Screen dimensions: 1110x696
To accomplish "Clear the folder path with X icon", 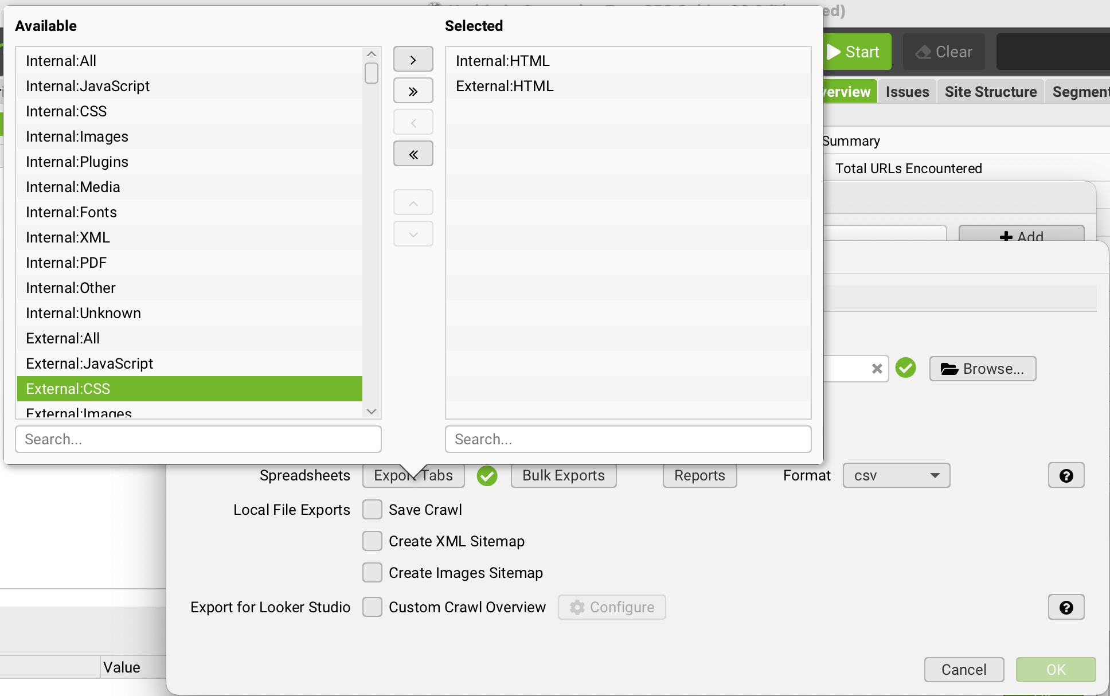I will click(x=877, y=369).
